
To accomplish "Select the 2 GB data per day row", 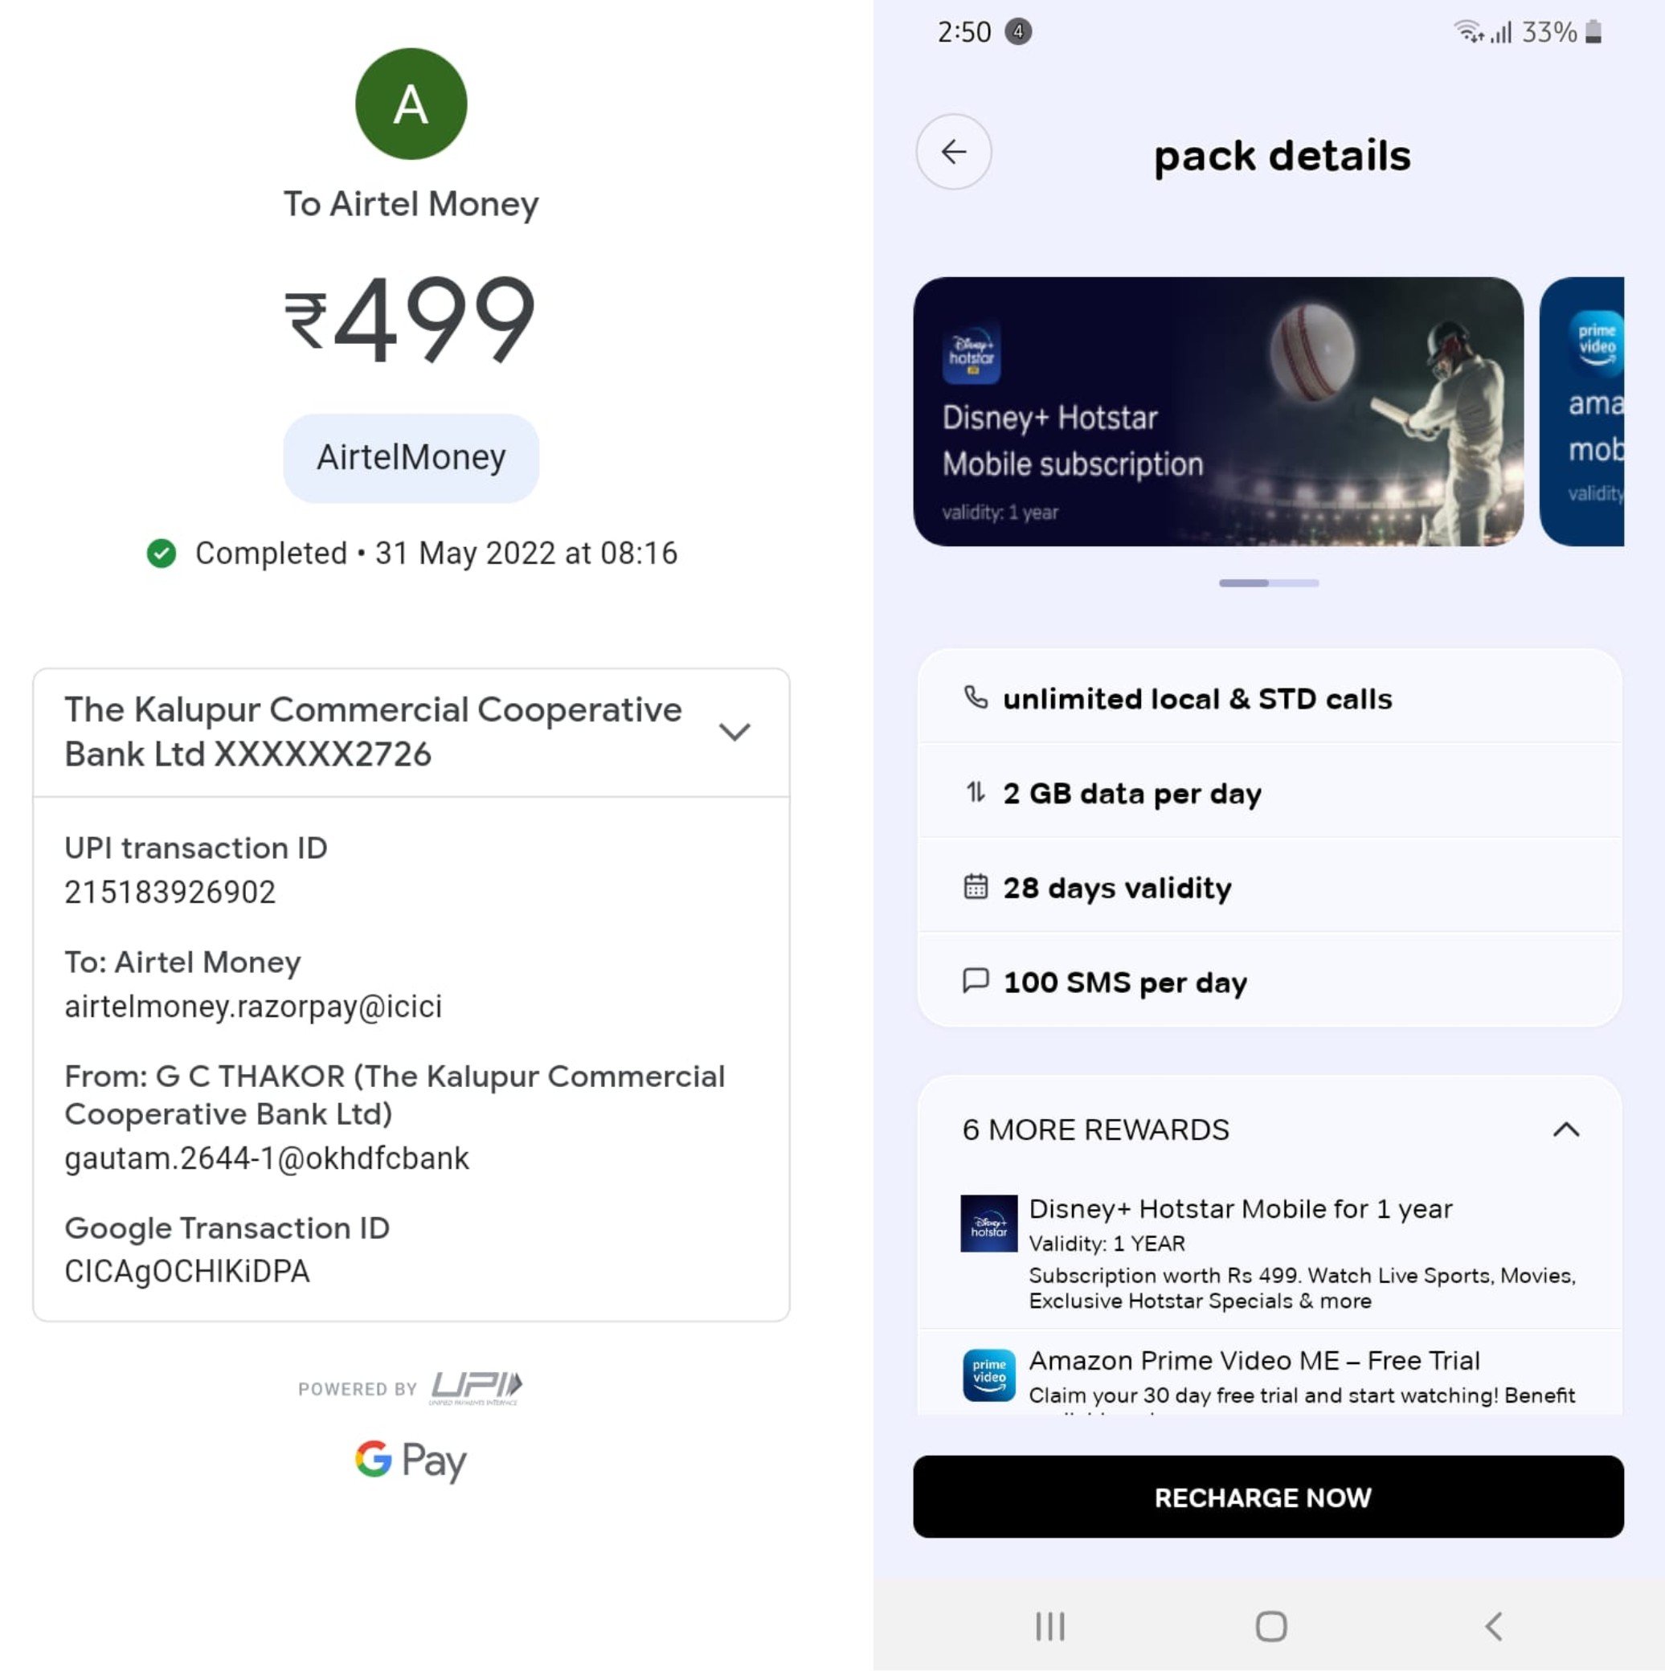I will [1268, 793].
